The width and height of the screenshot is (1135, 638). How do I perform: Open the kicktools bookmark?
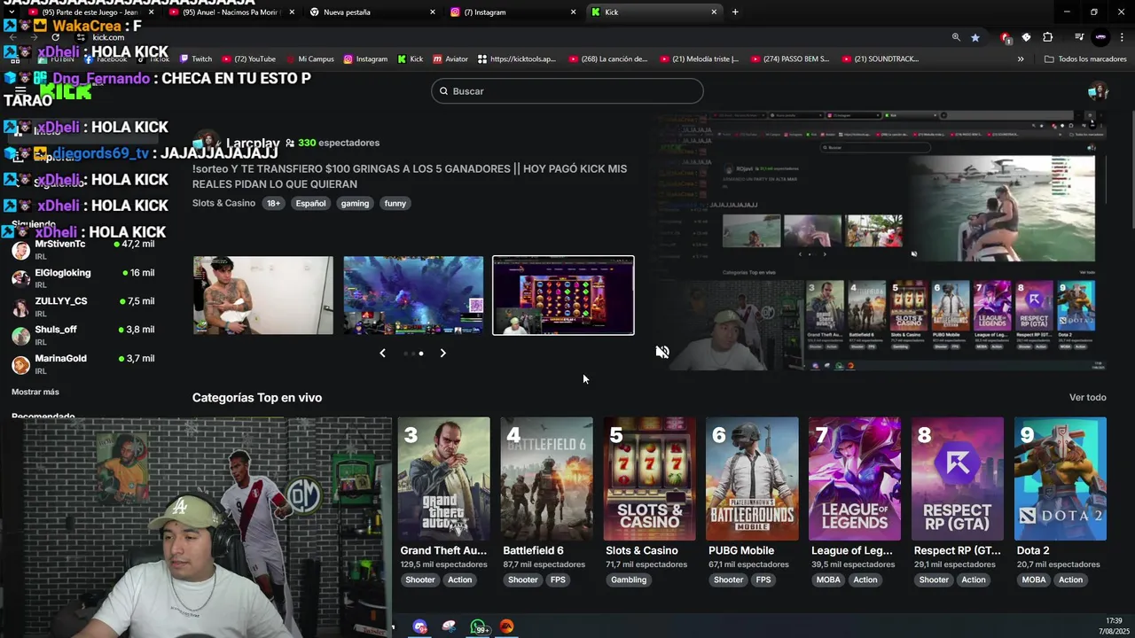coord(517,59)
